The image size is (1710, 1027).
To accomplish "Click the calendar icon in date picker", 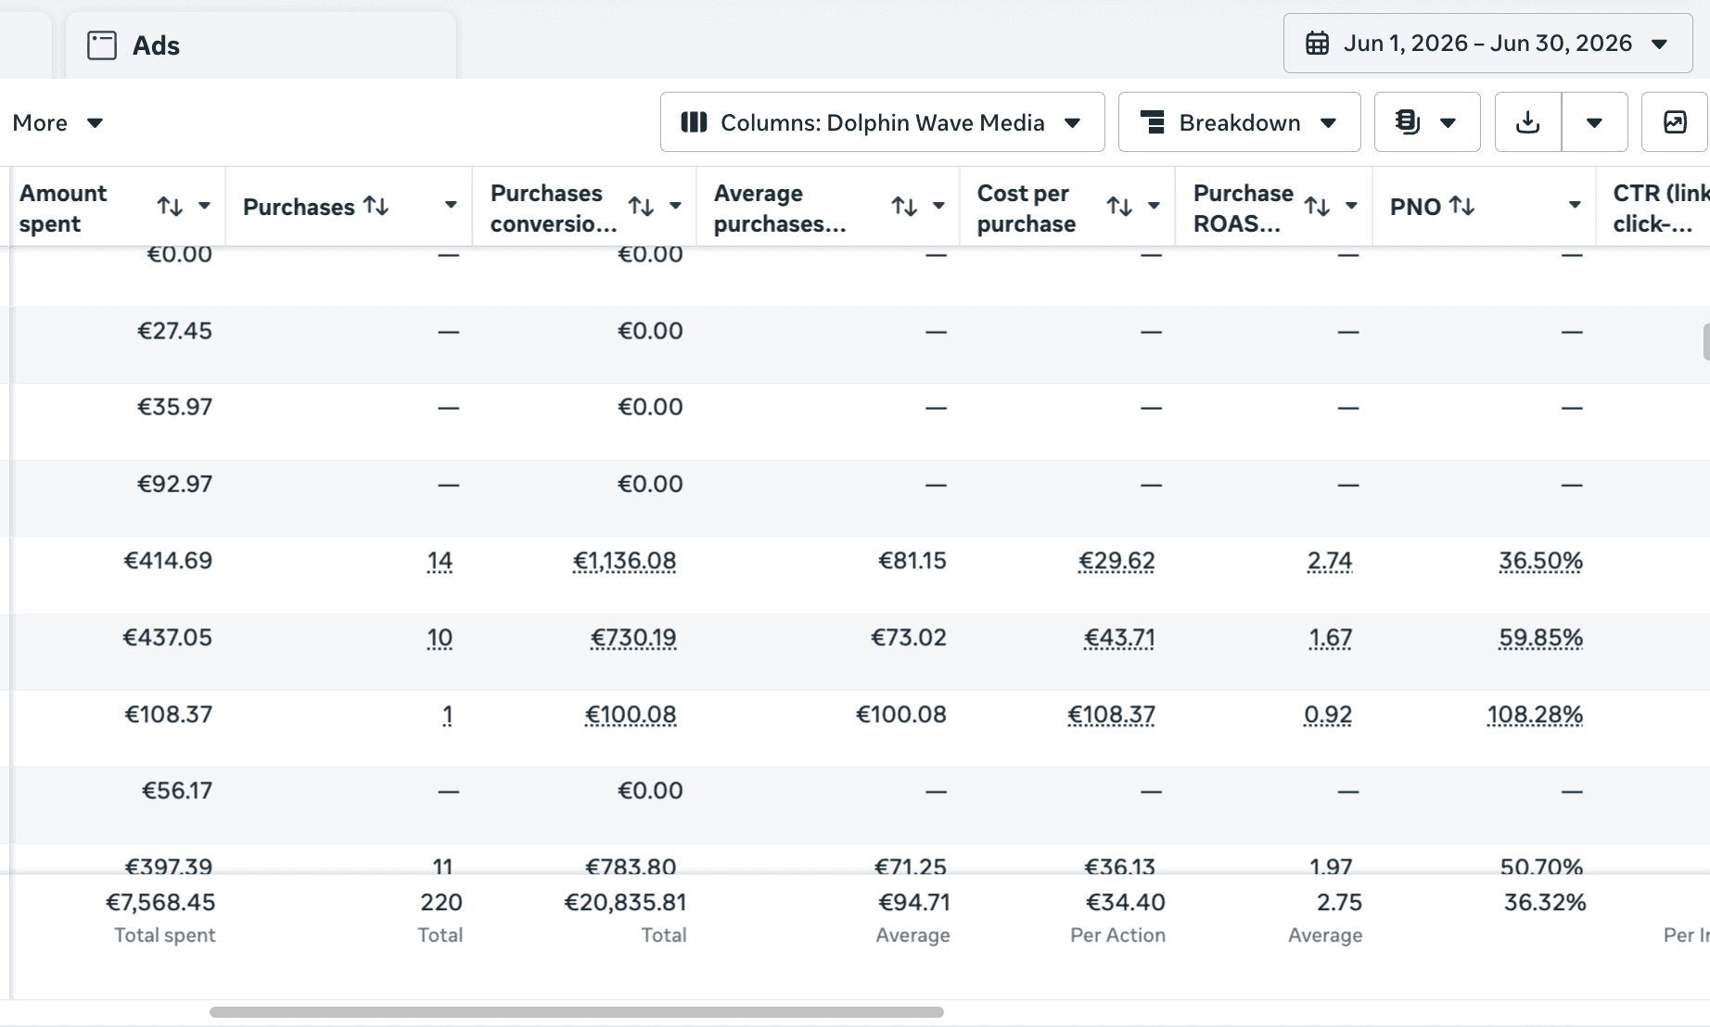I will [1317, 44].
